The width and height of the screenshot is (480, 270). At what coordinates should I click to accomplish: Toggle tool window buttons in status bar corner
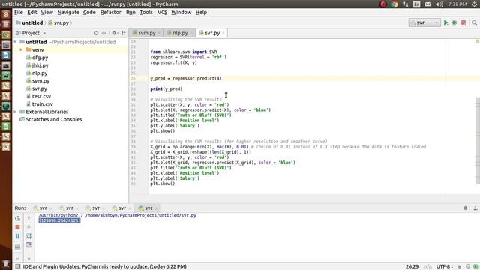18,266
